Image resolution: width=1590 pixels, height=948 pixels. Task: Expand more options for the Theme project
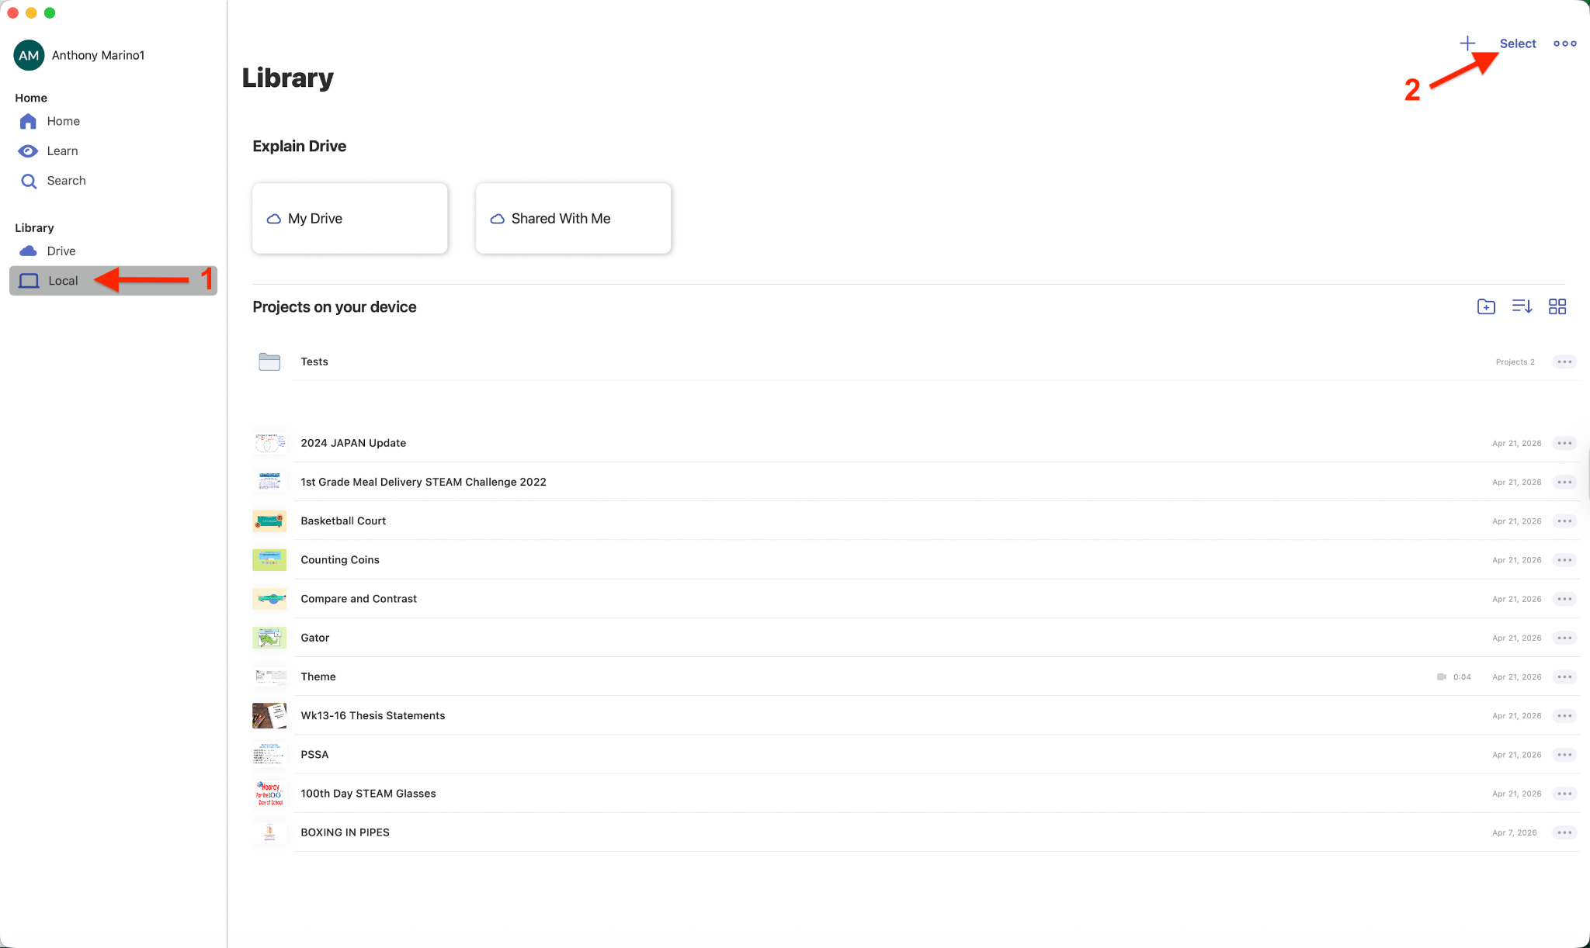pyautogui.click(x=1564, y=676)
